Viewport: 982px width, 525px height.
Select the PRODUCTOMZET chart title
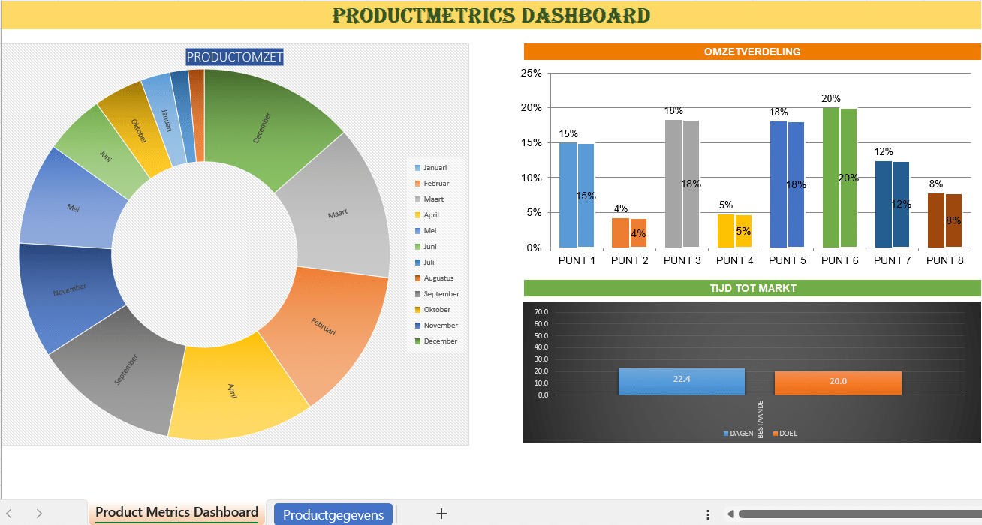tap(234, 58)
